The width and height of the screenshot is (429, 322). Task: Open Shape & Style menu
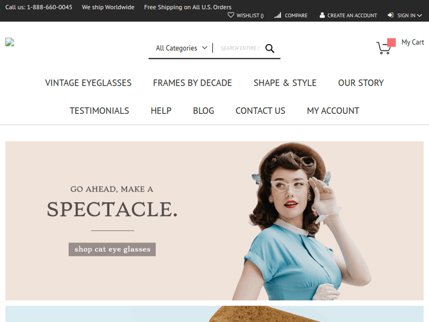pos(285,83)
